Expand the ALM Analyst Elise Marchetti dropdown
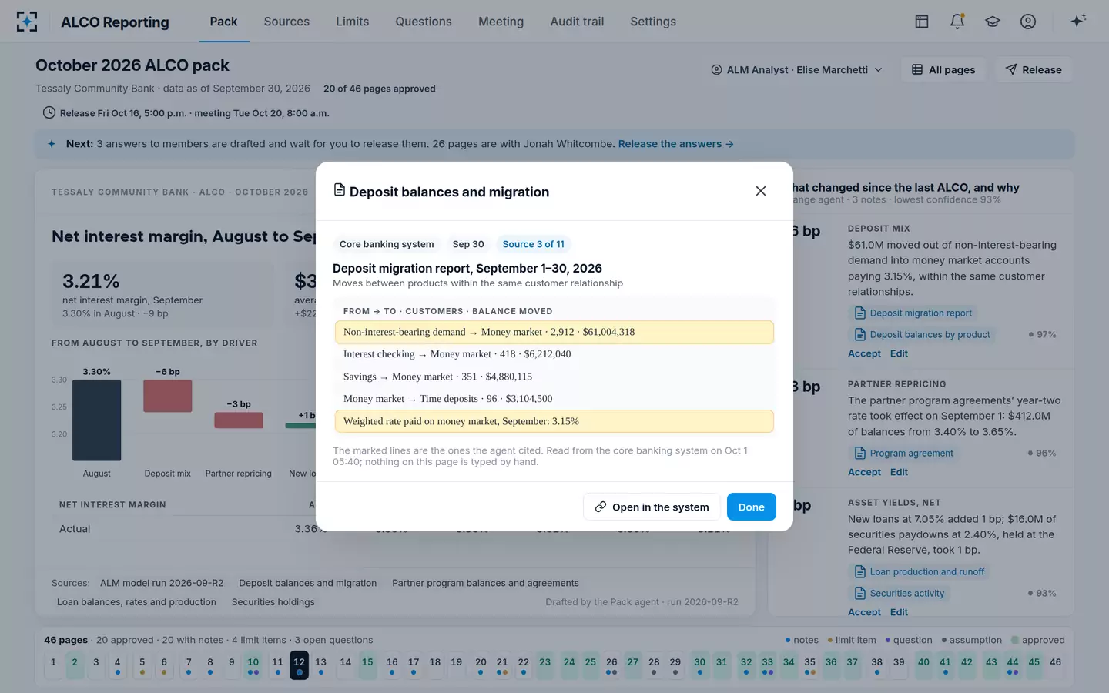The height and width of the screenshot is (693, 1109). click(x=796, y=70)
